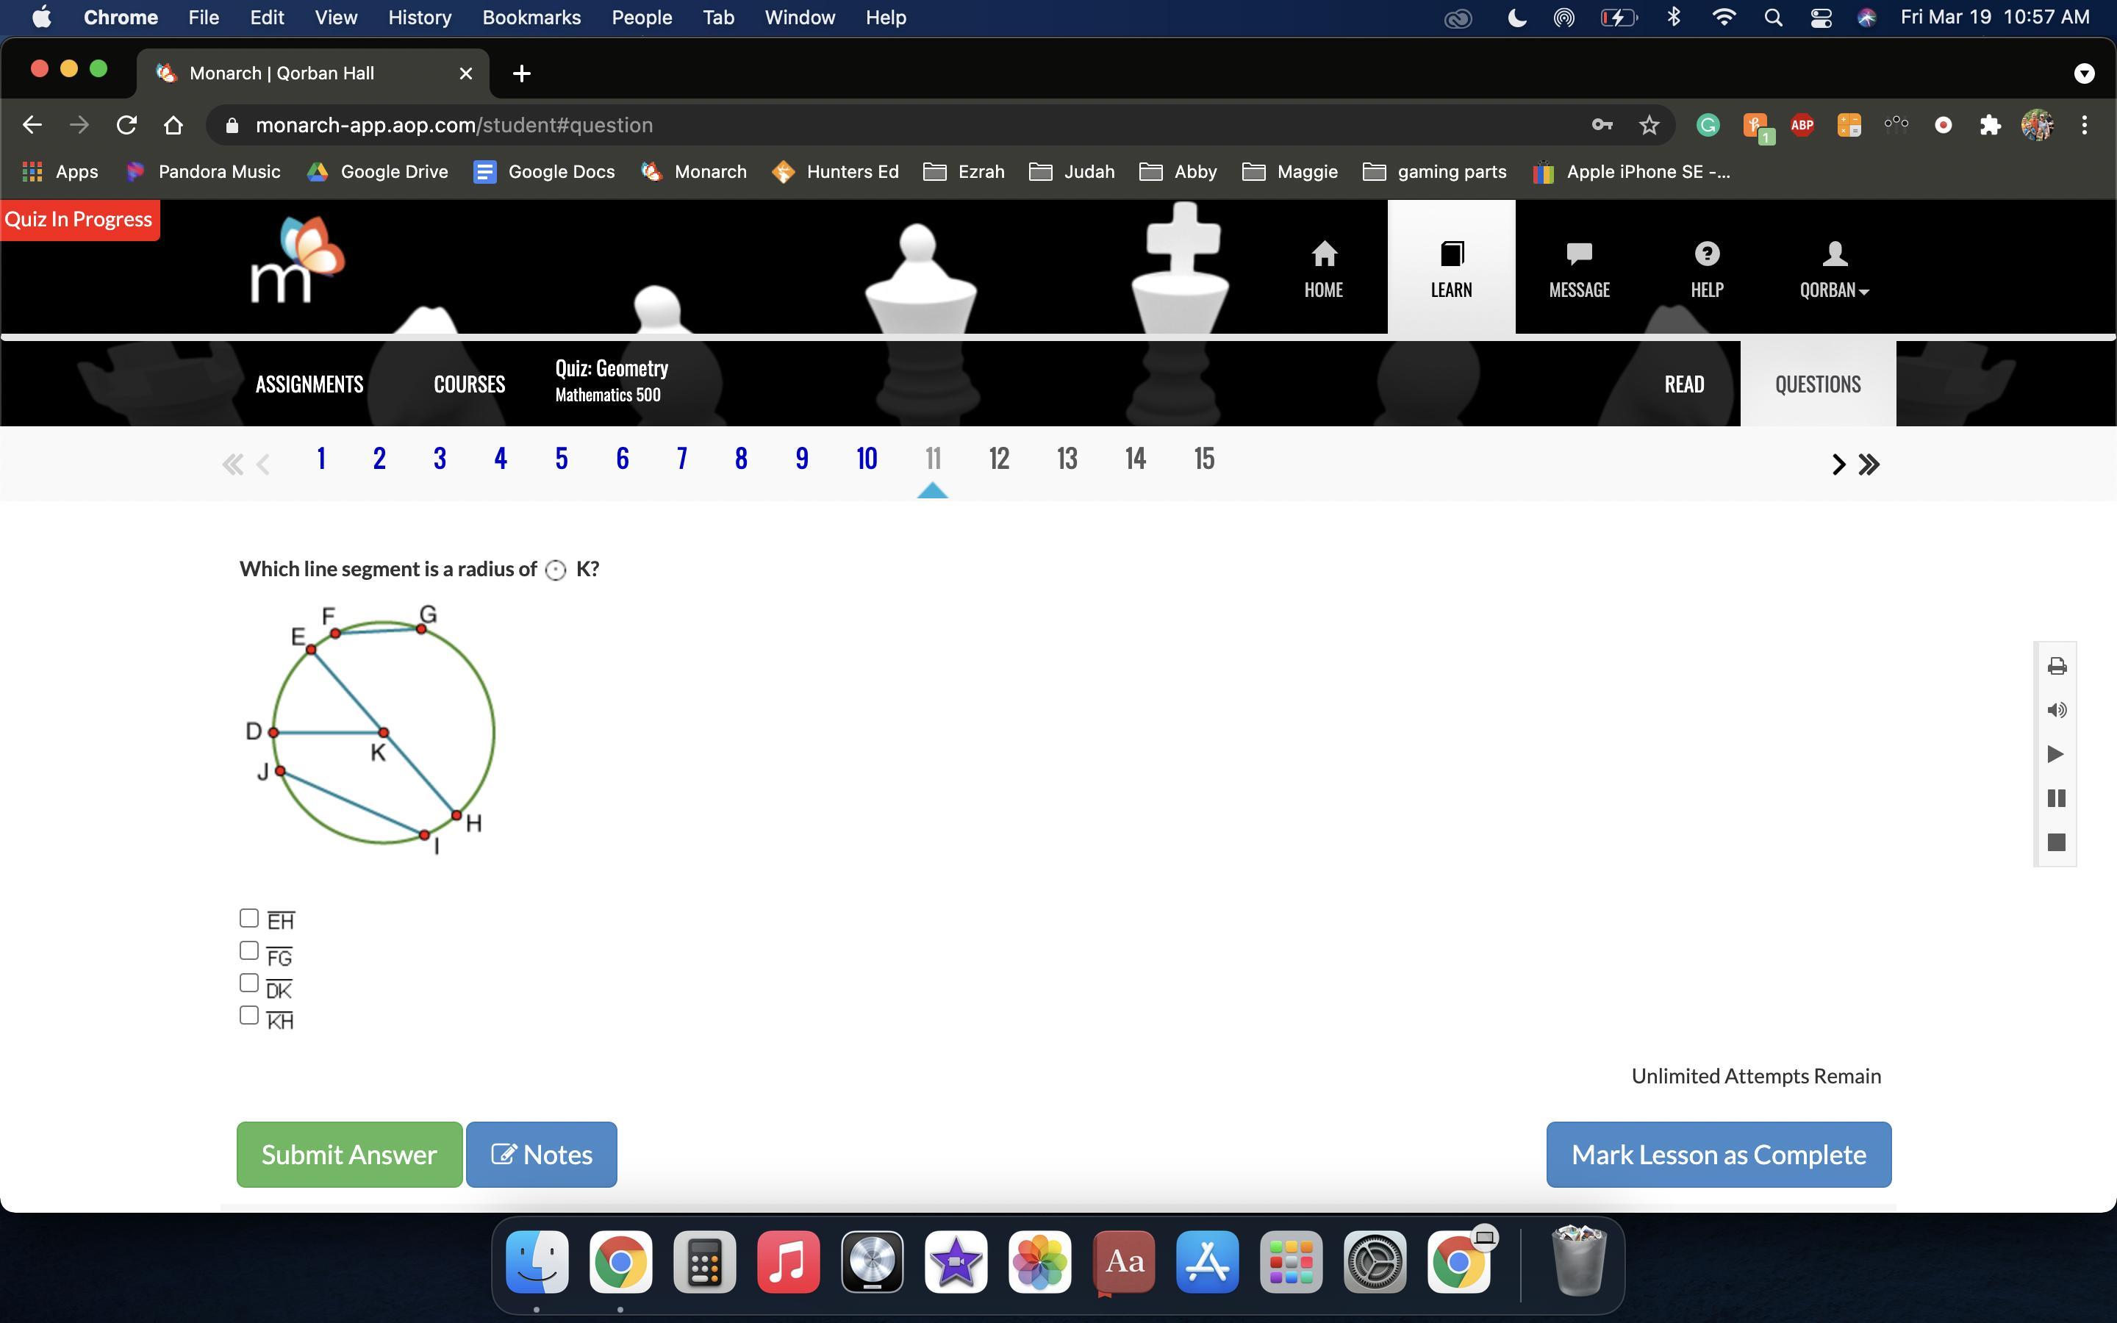Click the text-to-speech speaker icon
Image resolution: width=2117 pixels, height=1323 pixels.
pyautogui.click(x=2057, y=709)
